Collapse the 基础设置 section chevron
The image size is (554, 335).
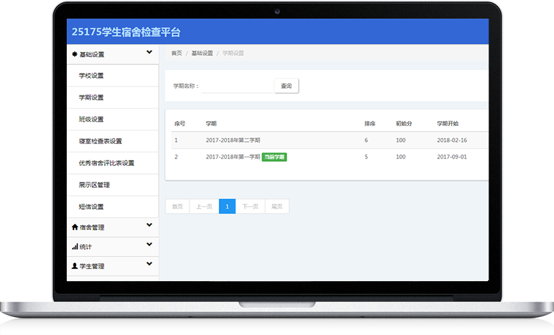[150, 53]
